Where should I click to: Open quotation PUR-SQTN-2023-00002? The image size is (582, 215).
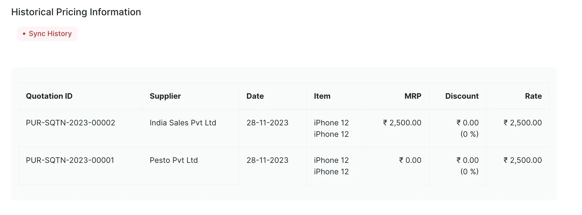coord(71,123)
